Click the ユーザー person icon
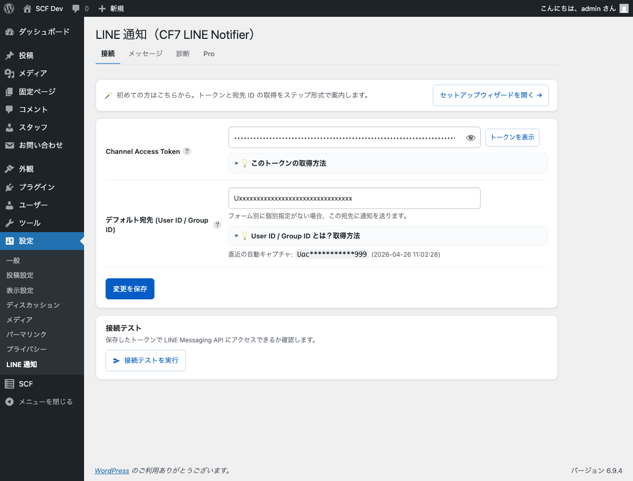The width and height of the screenshot is (633, 481). pos(9,205)
